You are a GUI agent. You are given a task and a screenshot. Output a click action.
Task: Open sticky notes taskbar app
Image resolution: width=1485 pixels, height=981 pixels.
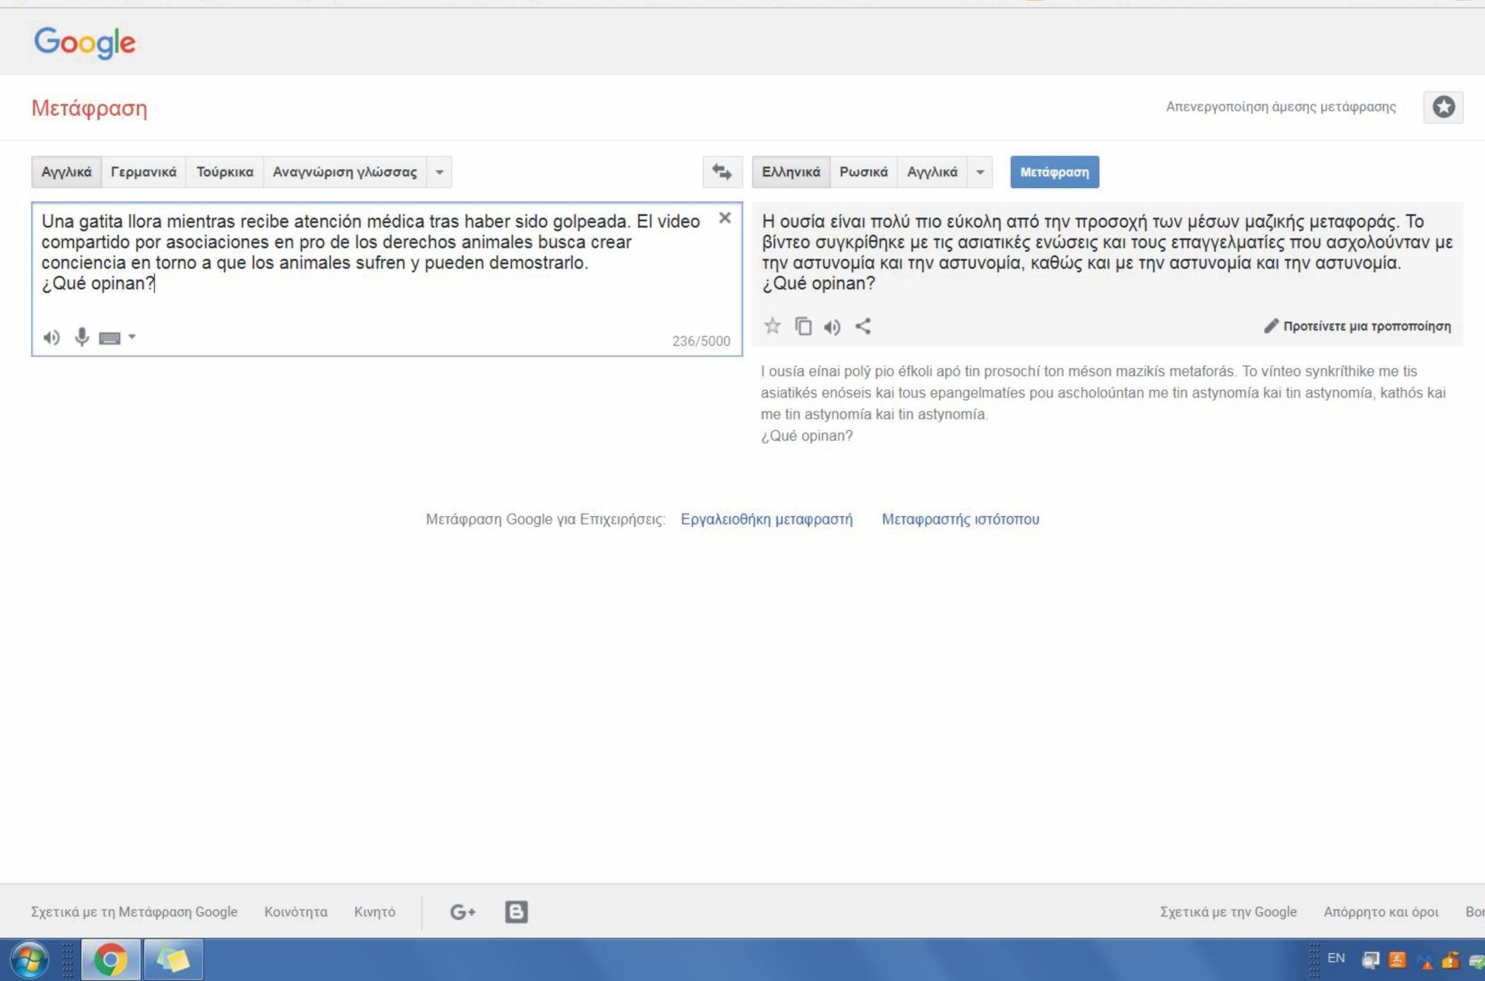point(173,960)
